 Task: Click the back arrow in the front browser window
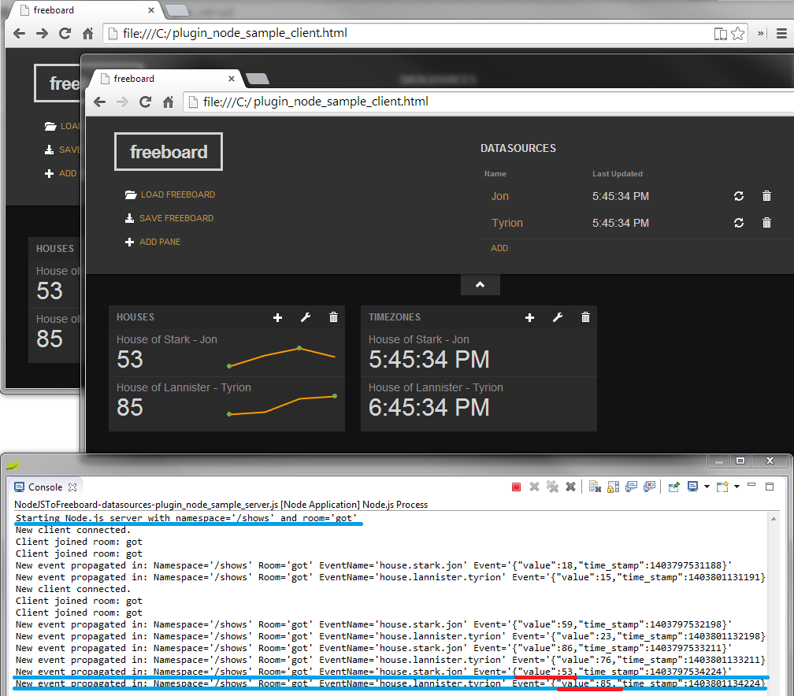(100, 102)
